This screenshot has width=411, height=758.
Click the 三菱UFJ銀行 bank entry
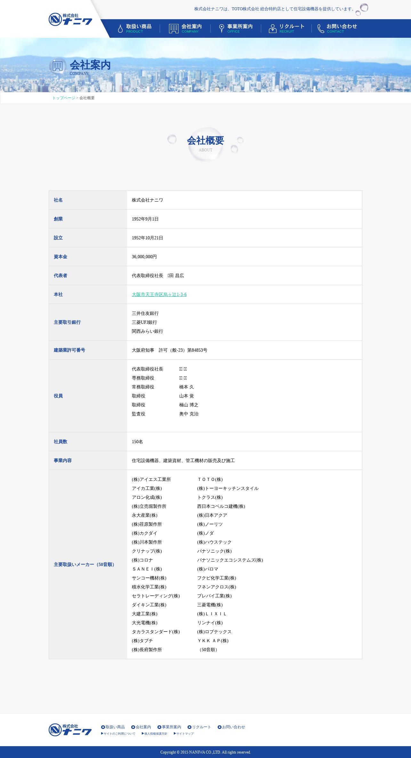[x=145, y=323]
